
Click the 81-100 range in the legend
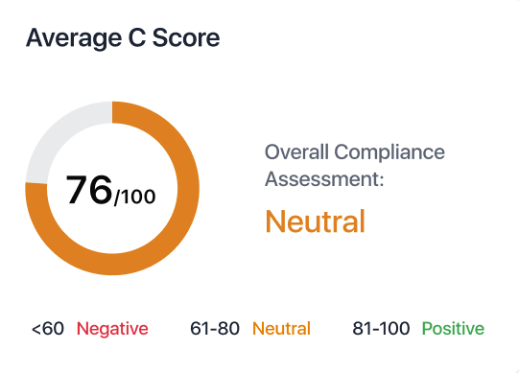381,329
